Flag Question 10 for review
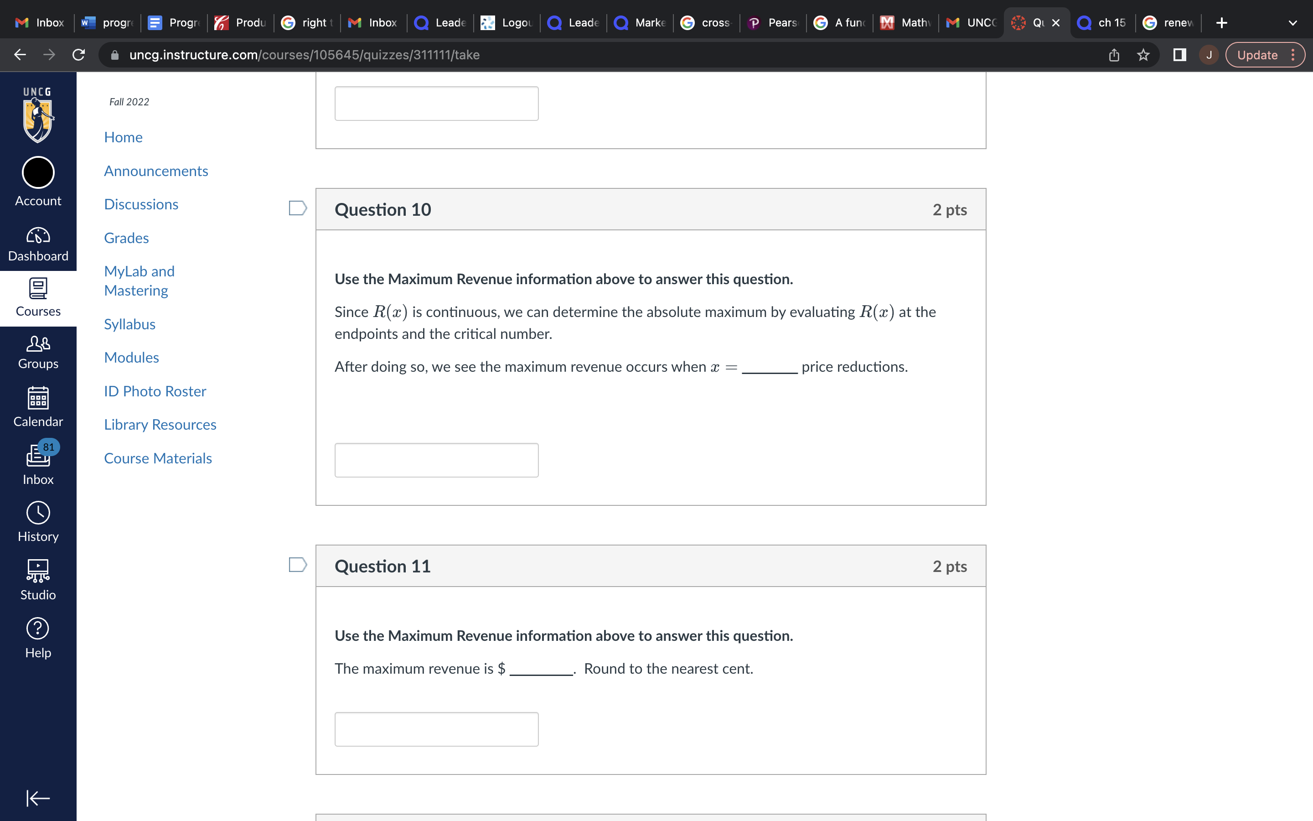1313x821 pixels. pos(297,208)
